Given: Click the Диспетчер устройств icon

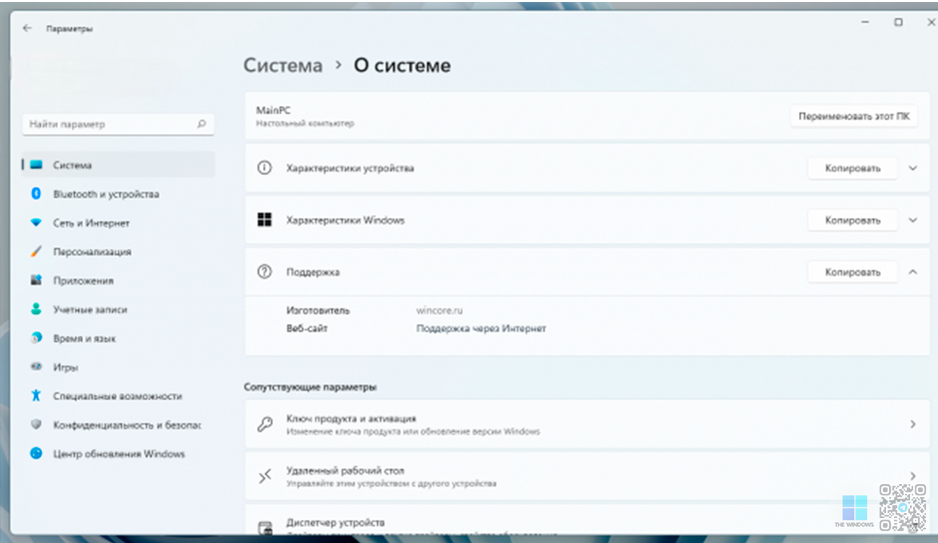Looking at the screenshot, I should tap(265, 527).
